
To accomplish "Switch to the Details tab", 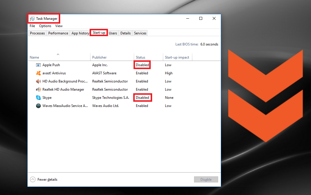I will (126, 33).
